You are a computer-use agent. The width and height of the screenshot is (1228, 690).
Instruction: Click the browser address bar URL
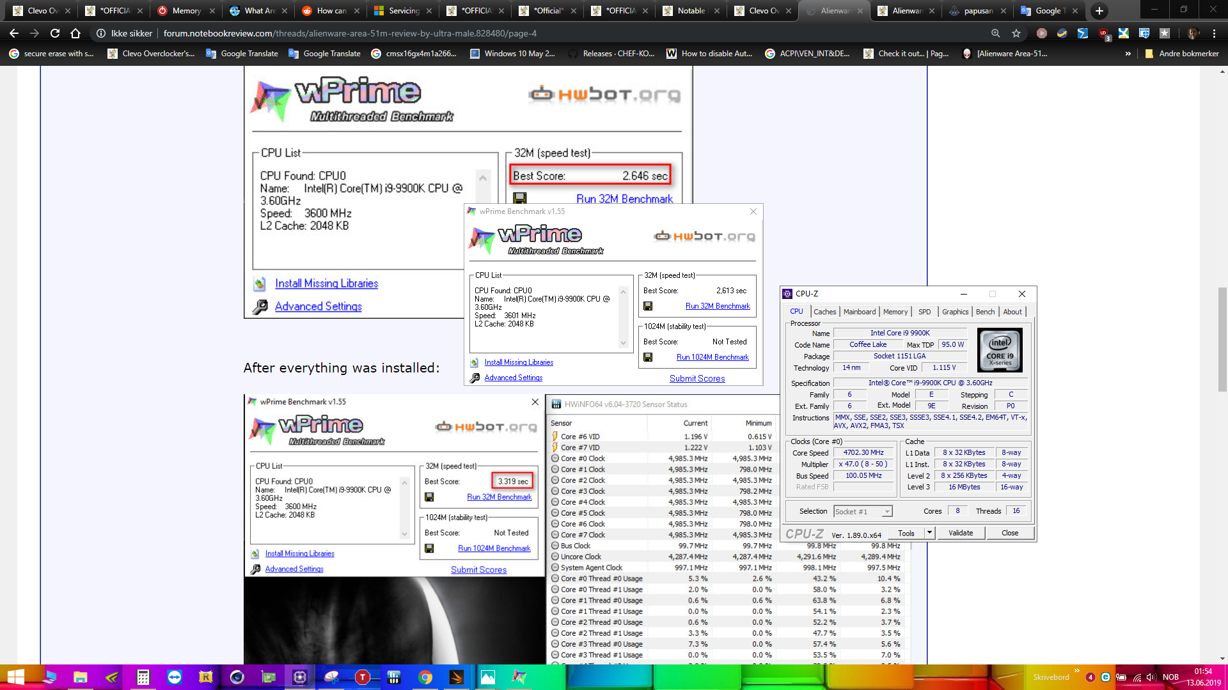click(350, 33)
